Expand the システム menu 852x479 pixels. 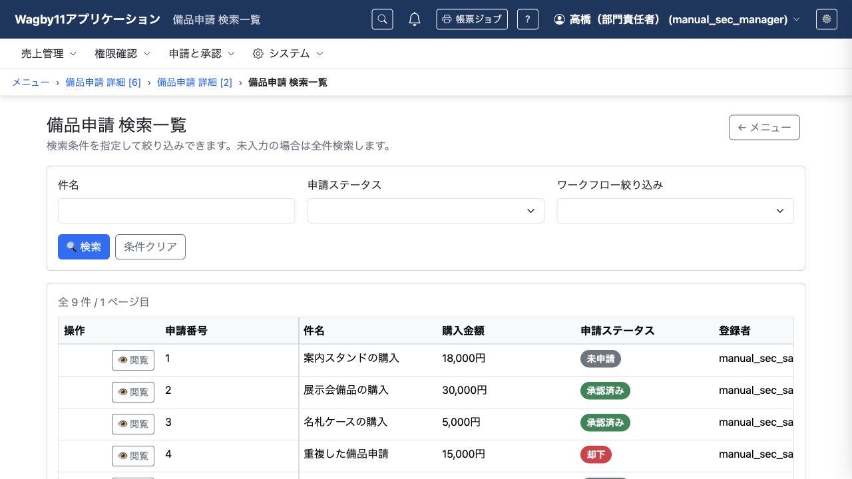(x=288, y=53)
